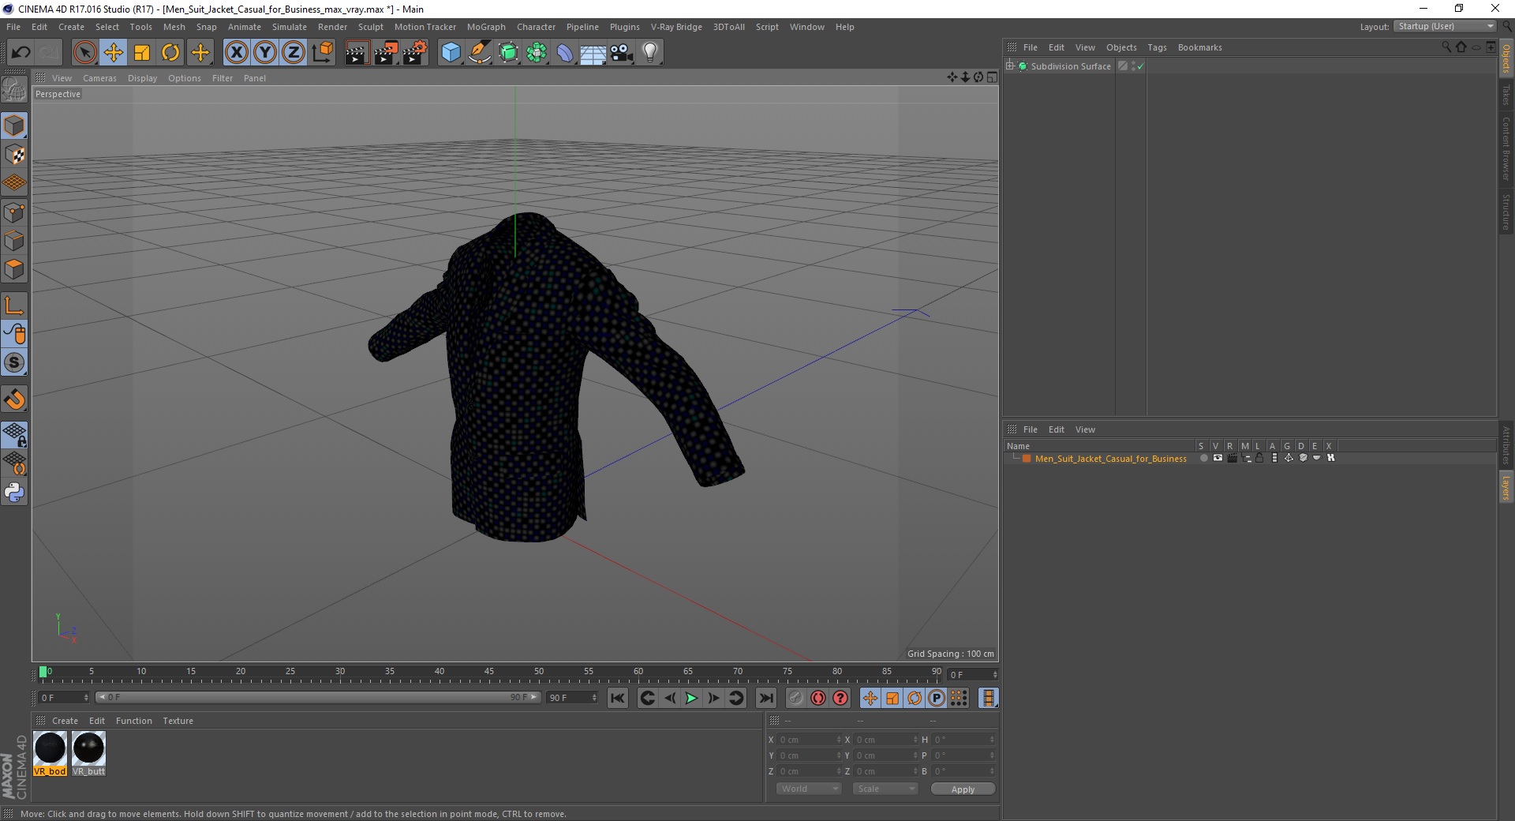
Task: Play the animation forward
Action: [691, 698]
